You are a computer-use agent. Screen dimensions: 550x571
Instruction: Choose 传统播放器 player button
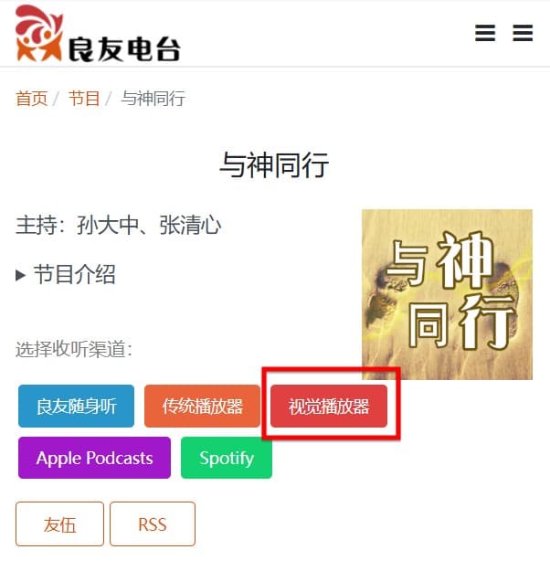coord(202,406)
